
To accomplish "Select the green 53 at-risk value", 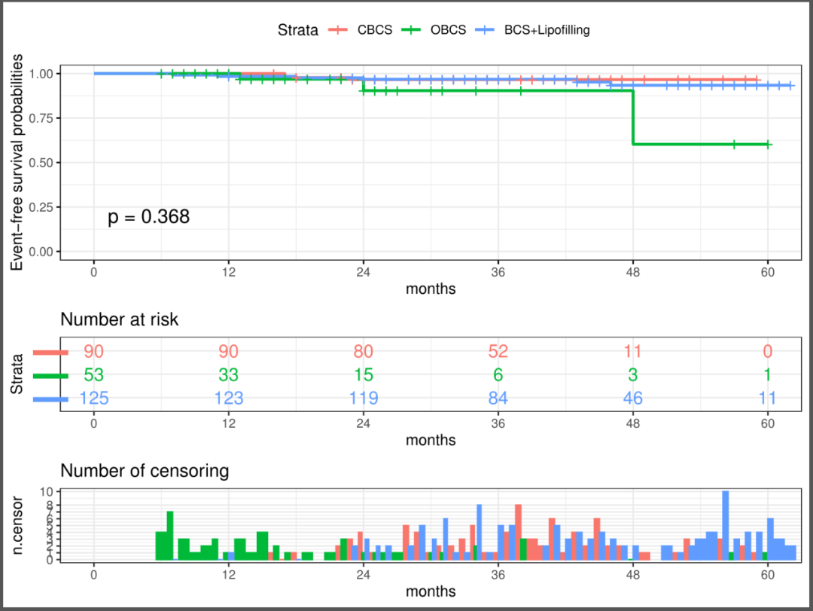I will 94,375.
